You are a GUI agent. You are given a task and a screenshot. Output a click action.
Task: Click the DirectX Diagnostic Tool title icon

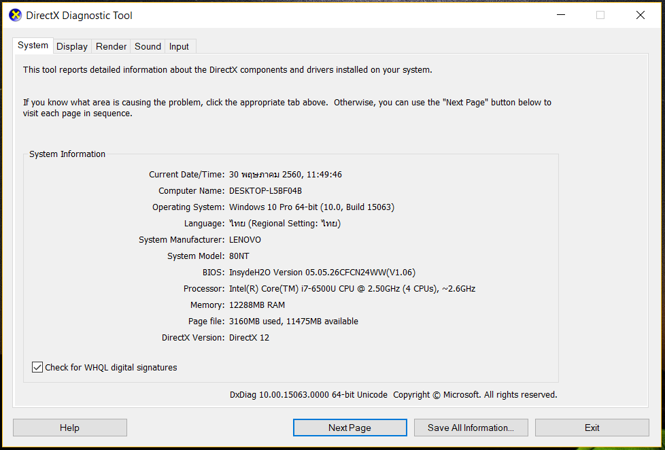pyautogui.click(x=15, y=15)
